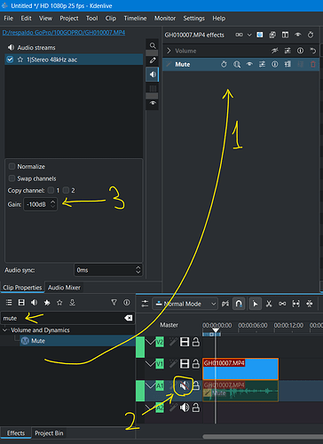This screenshot has width=323, height=444.
Task: Open the Normal Mode dropdown
Action: (185, 304)
